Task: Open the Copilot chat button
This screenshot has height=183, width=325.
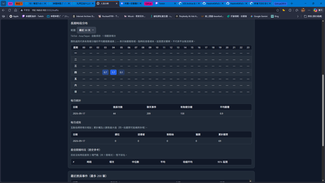Action: [x=318, y=10]
